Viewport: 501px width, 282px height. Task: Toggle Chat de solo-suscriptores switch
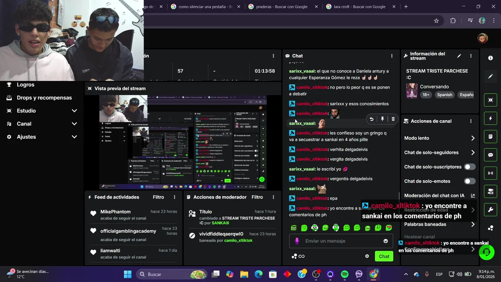470,167
